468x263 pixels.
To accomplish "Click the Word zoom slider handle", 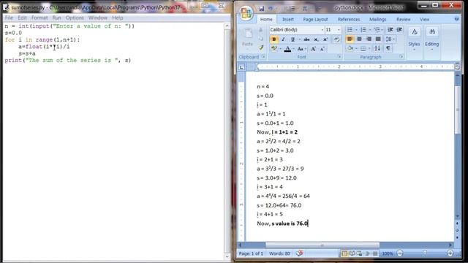I will 425,254.
